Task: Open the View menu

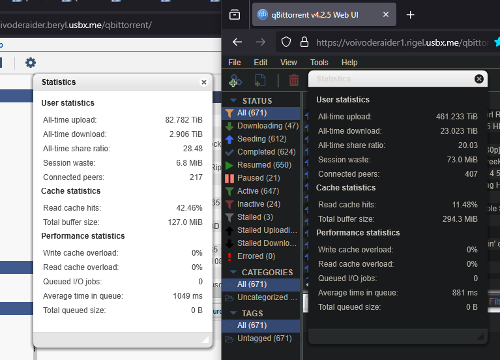Action: click(x=289, y=63)
